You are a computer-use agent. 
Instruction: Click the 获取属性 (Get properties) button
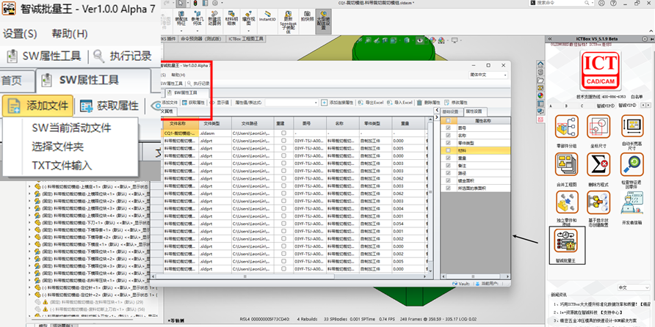[109, 106]
